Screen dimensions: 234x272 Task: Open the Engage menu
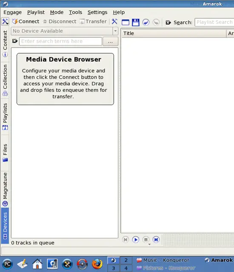point(12,12)
